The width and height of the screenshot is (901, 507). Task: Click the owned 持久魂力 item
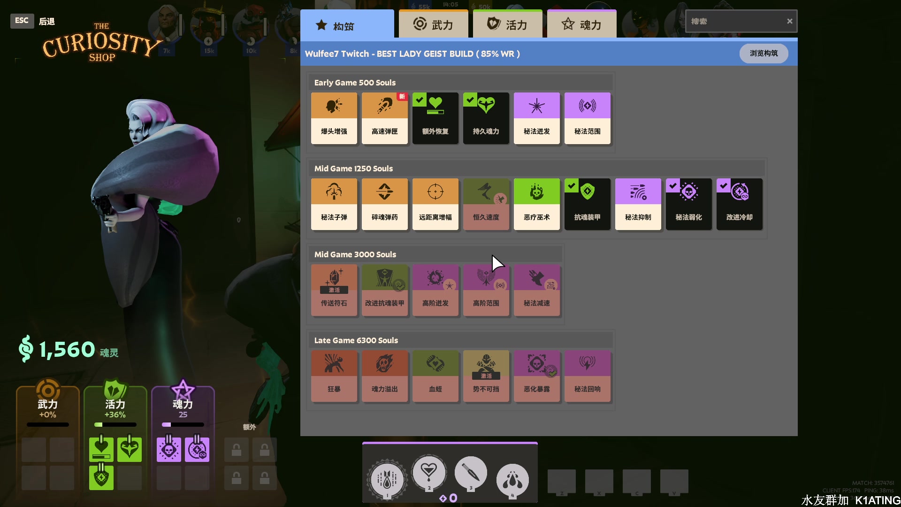pyautogui.click(x=486, y=118)
